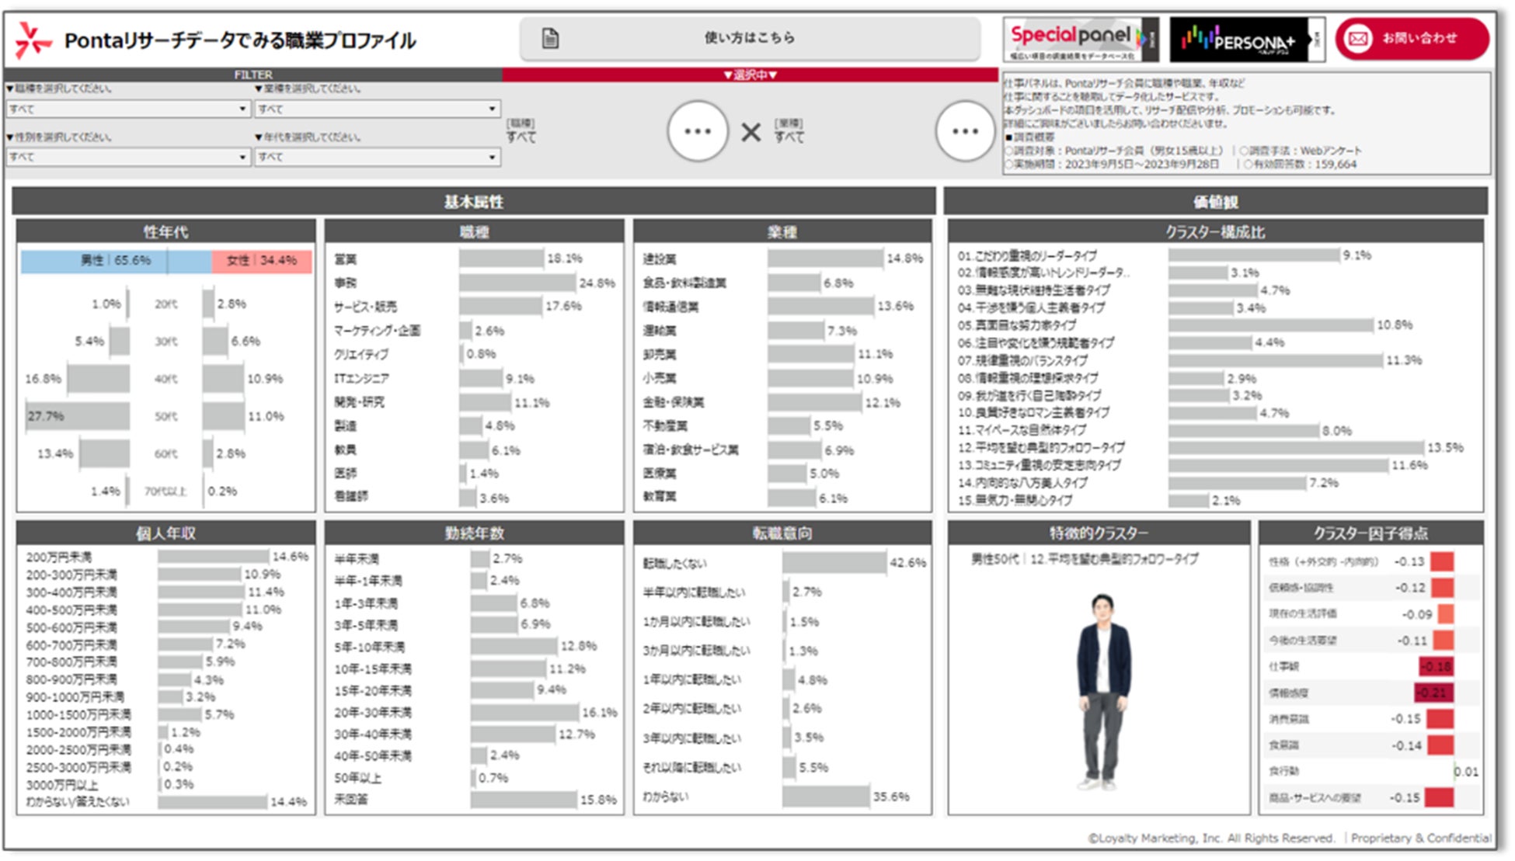
Task: Select the 女性 34.4% pink bar
Action: (262, 261)
